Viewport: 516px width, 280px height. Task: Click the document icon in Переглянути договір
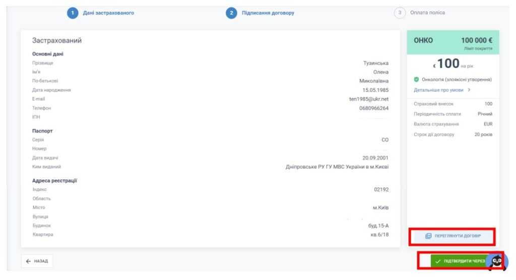[x=428, y=236]
